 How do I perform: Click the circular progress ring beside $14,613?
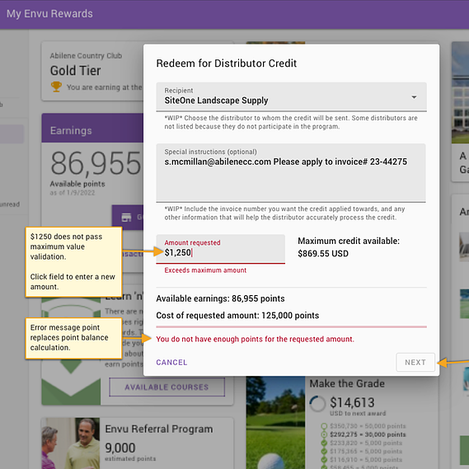click(317, 404)
